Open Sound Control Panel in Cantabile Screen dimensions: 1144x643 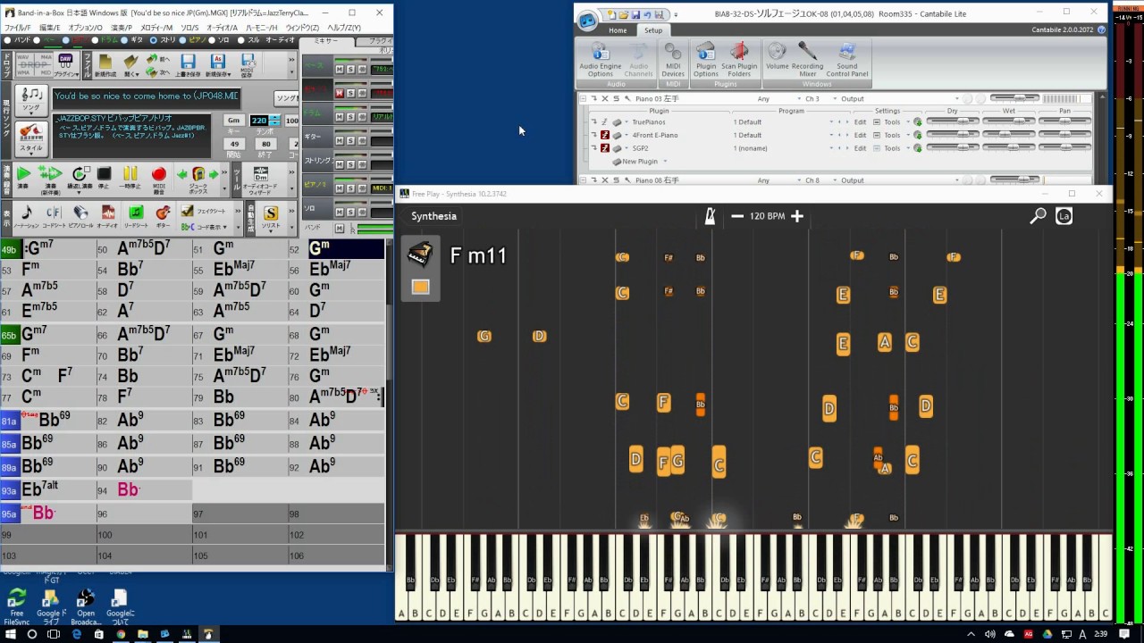(847, 59)
